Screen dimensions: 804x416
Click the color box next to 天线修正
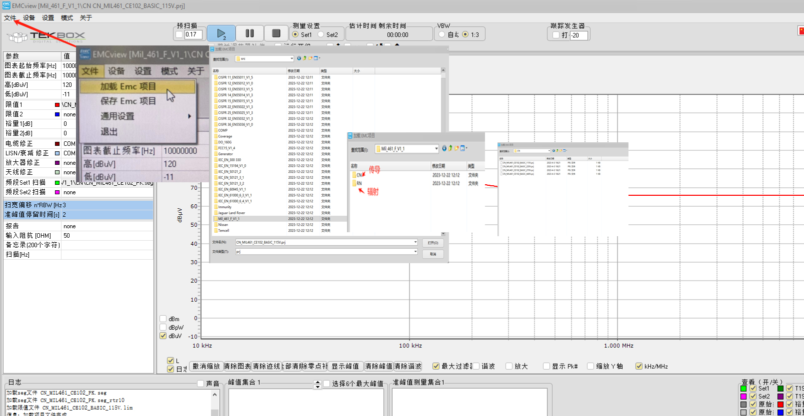click(x=57, y=172)
